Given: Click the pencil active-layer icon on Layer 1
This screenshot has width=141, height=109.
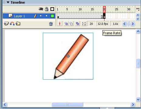Looking at the screenshot, I should coord(35,16).
